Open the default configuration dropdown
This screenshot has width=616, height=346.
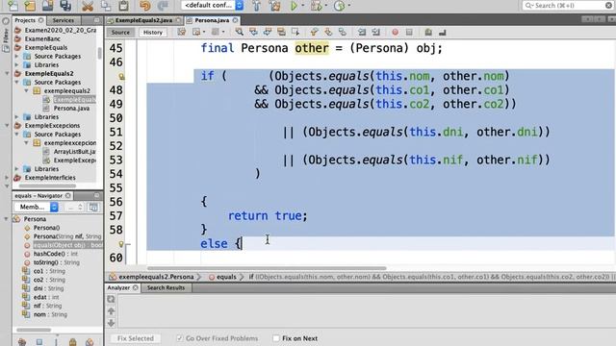pyautogui.click(x=213, y=6)
